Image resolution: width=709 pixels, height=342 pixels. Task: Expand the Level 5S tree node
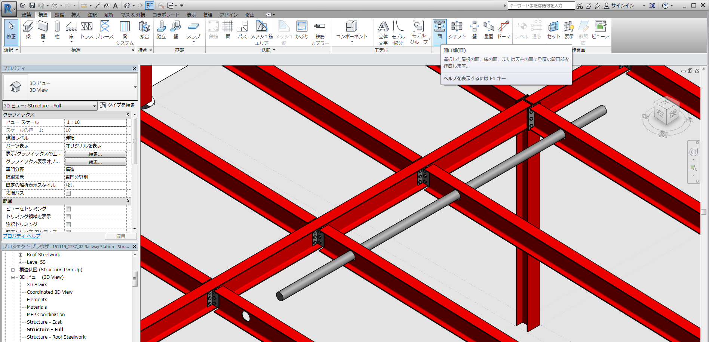click(x=21, y=262)
